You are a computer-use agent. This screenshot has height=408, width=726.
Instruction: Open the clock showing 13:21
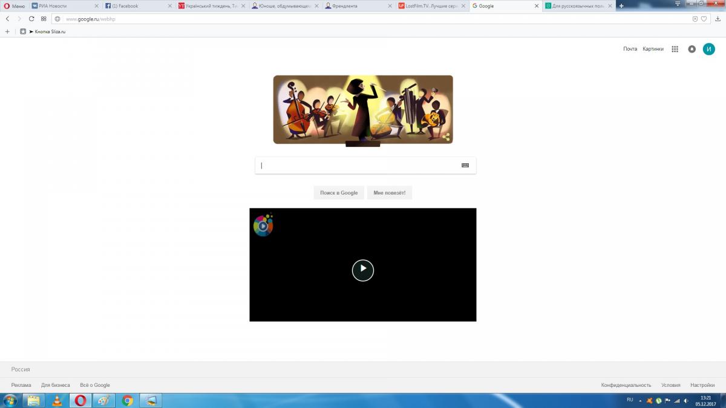coord(705,400)
